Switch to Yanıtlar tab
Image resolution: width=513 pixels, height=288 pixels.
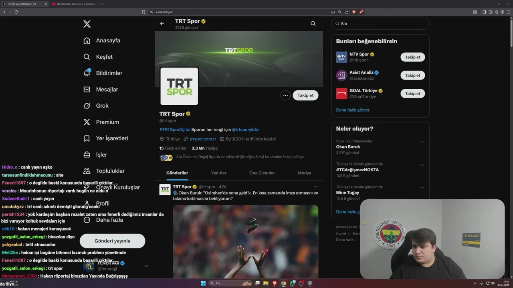point(219,173)
